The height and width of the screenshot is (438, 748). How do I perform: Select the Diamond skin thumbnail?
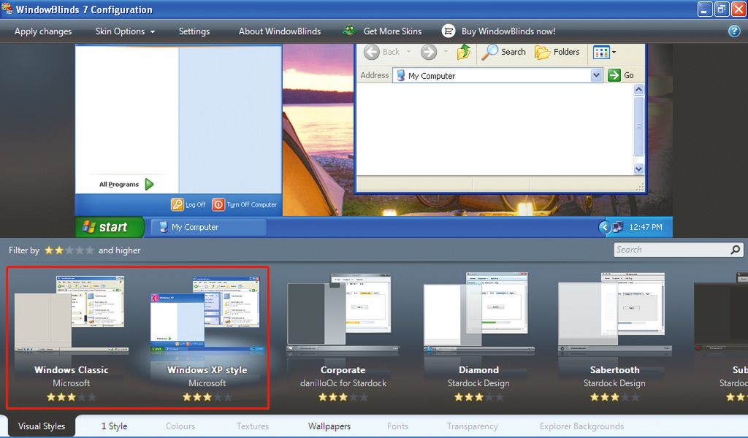pyautogui.click(x=478, y=314)
